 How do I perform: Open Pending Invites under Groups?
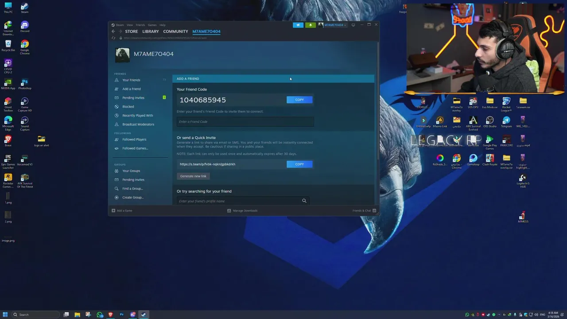point(133,180)
